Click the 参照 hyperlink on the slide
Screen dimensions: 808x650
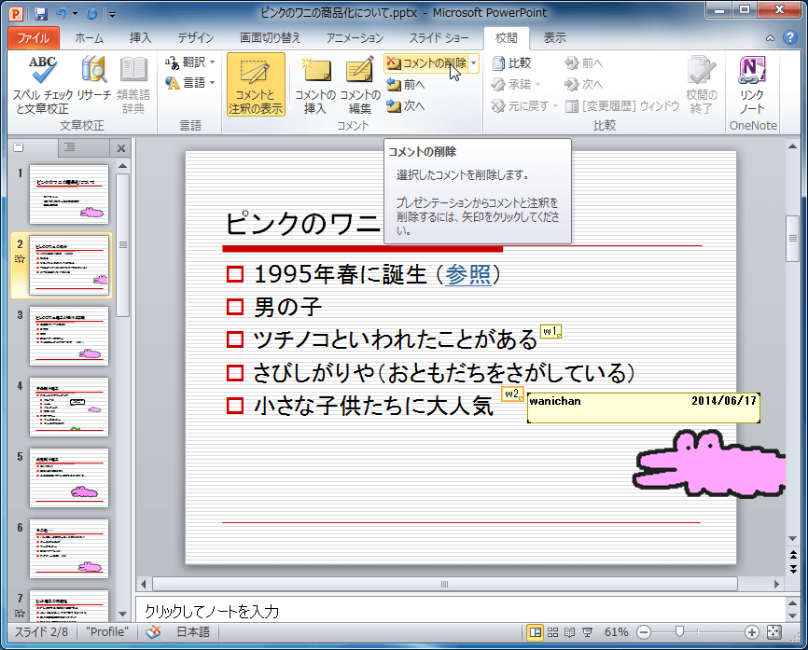coord(467,274)
